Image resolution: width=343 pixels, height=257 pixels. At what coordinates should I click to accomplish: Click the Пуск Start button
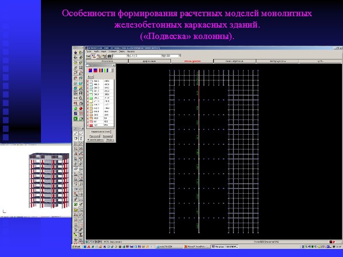77,247
